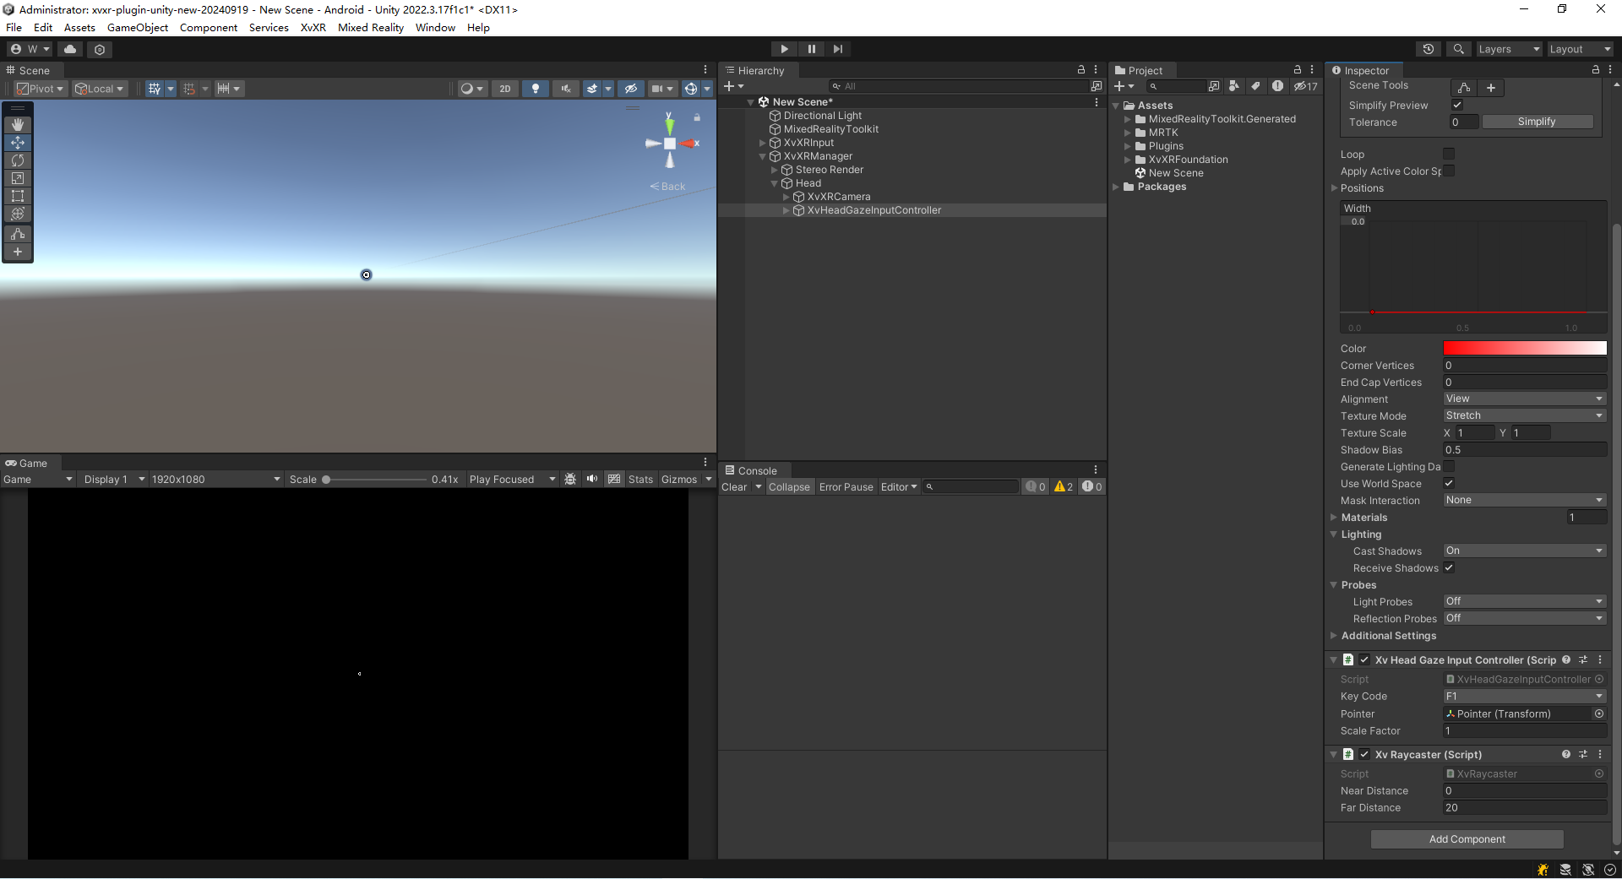This screenshot has width=1622, height=879.
Task: Click the Error Pause button in Console
Action: coord(846,486)
